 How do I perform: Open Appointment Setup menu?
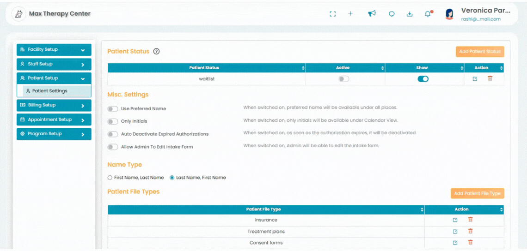click(x=54, y=120)
